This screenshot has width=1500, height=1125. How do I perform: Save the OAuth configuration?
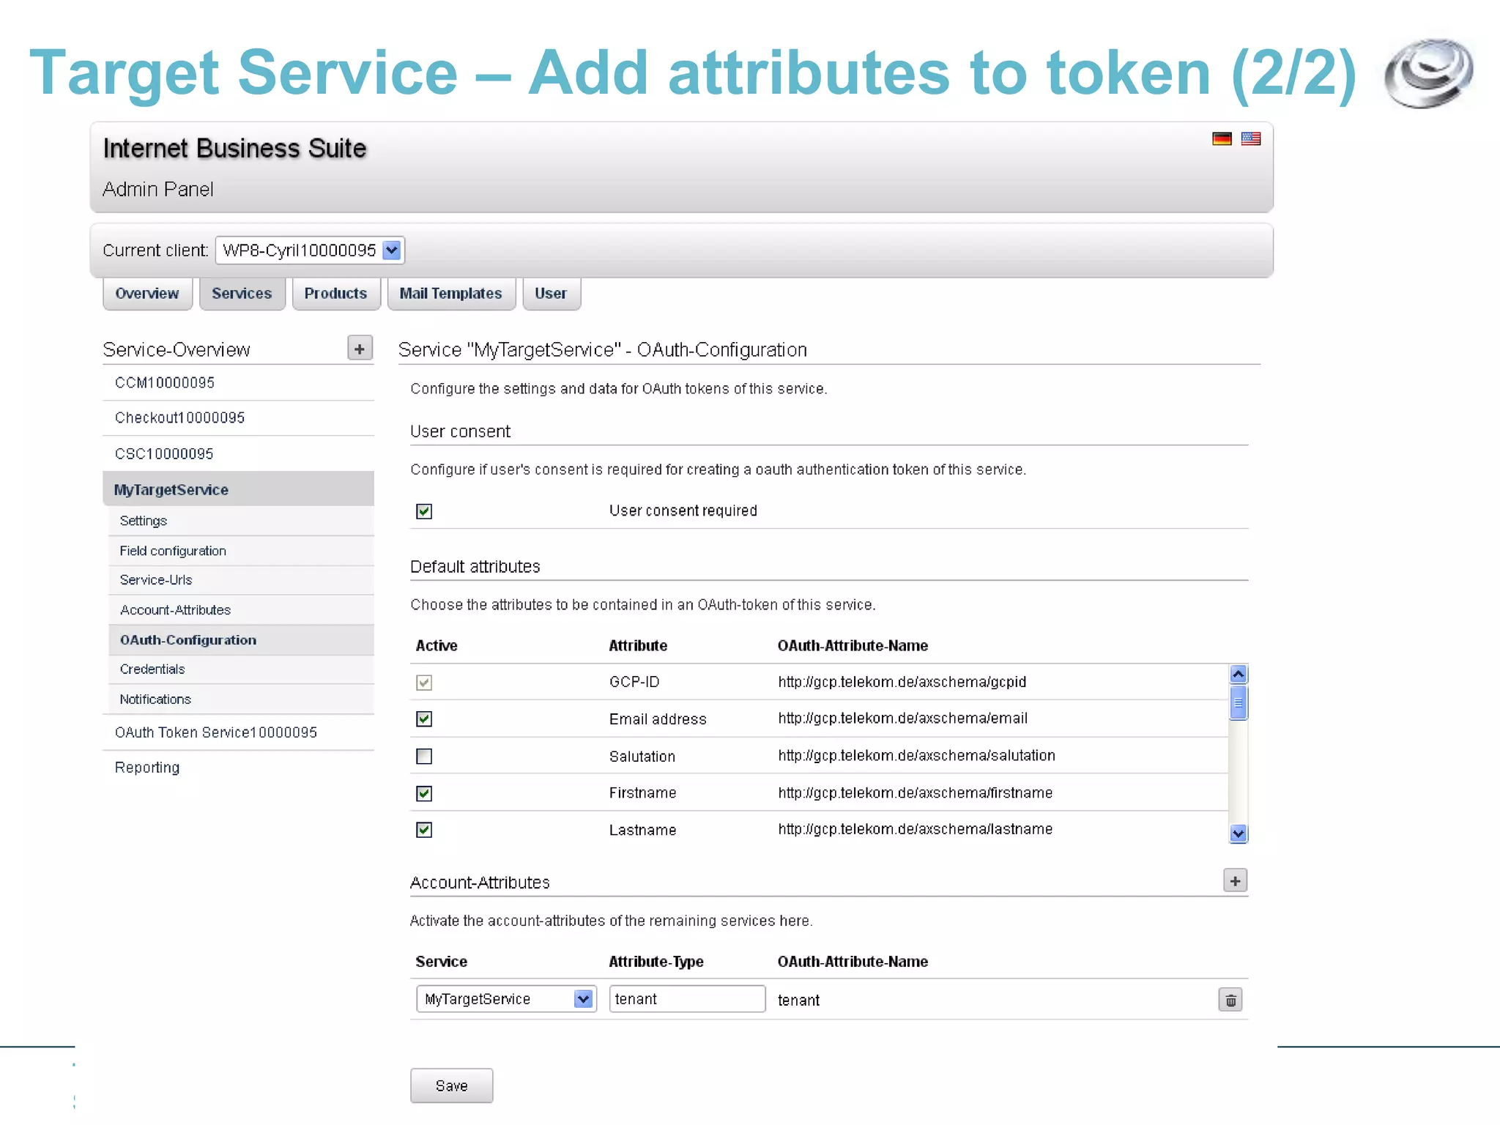(451, 1085)
